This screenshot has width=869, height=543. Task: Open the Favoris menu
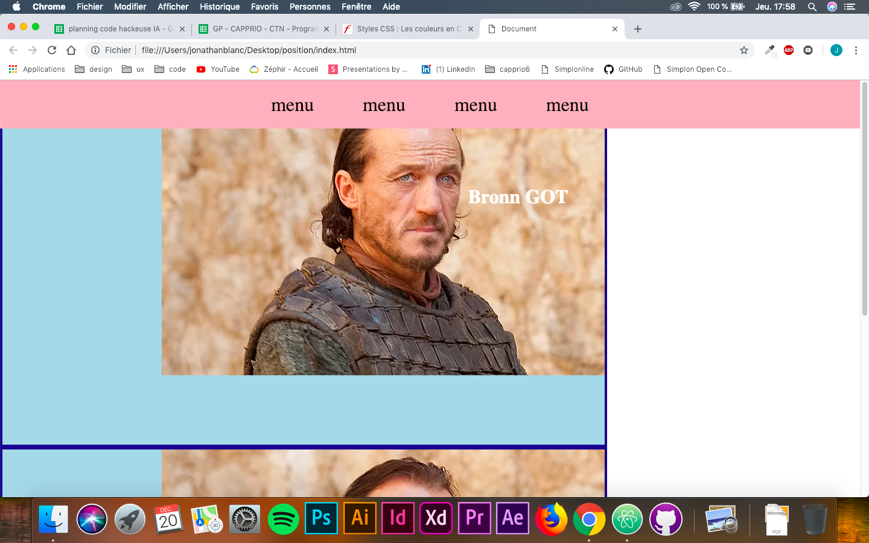[x=265, y=7]
